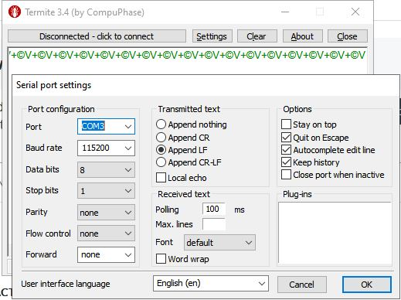Click the 'User interface language' label
Screen dimensions: 401x300
[x=66, y=284]
